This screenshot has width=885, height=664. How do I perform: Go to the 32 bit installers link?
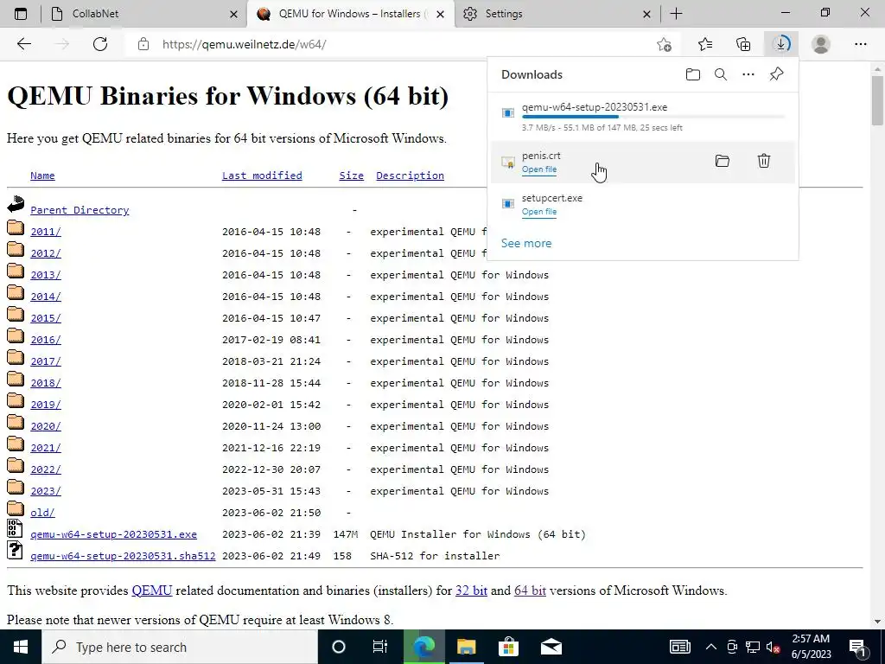click(x=471, y=591)
